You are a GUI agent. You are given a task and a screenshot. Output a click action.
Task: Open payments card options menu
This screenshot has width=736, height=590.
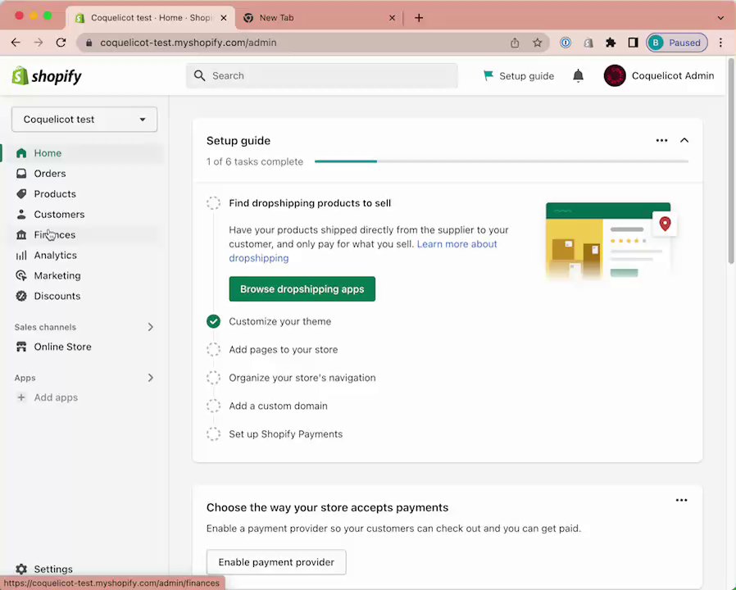tap(682, 501)
